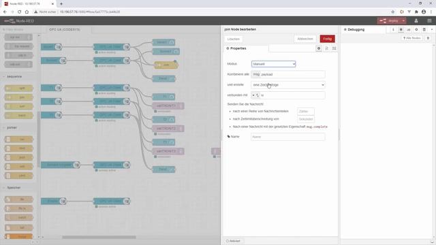Focus the 'Kombiniere alle' msg payload field
This screenshot has height=245, width=436.
pos(287,74)
